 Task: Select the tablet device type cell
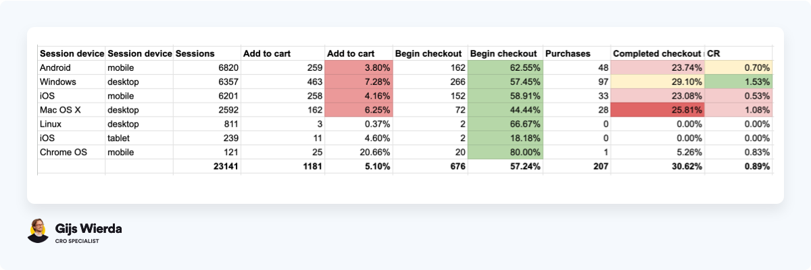point(139,138)
